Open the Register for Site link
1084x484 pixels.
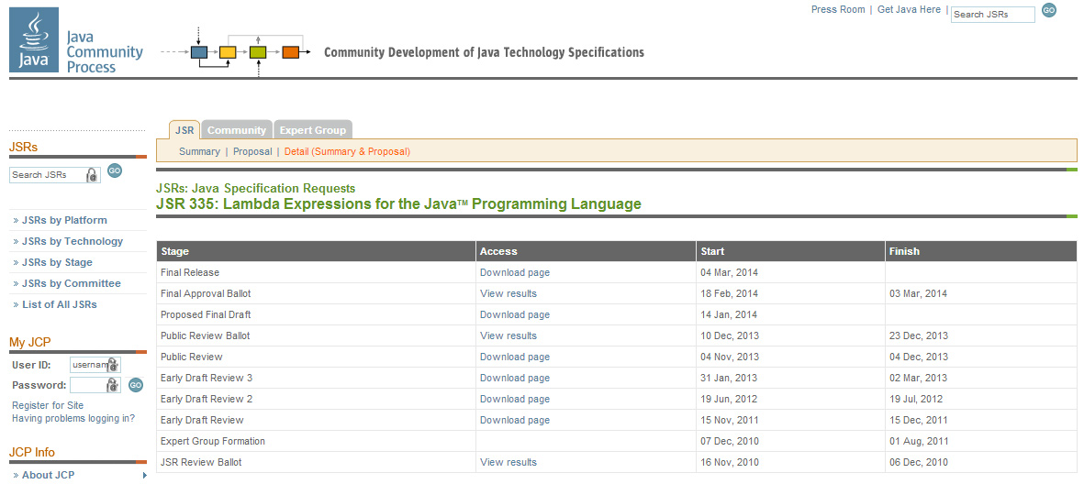pos(48,405)
